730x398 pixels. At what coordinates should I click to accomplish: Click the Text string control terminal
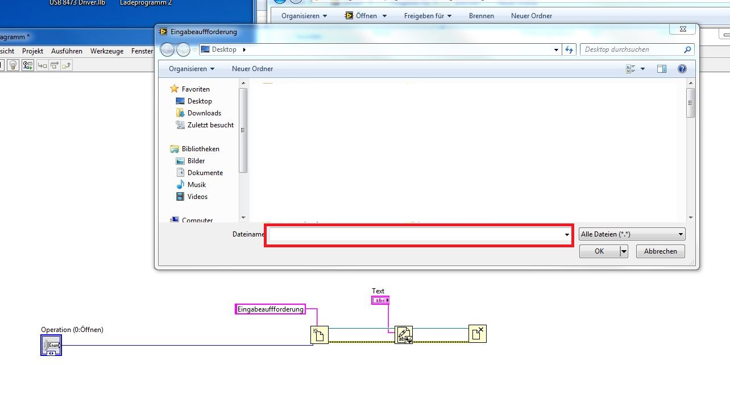click(380, 300)
